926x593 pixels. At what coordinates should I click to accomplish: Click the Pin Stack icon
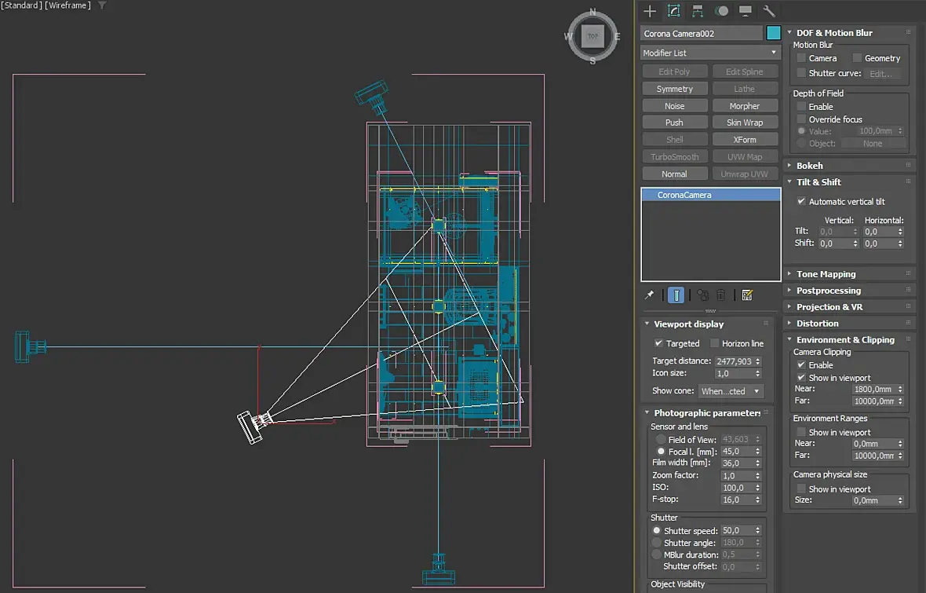649,295
